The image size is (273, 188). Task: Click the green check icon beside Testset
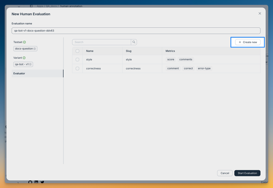tap(25, 42)
